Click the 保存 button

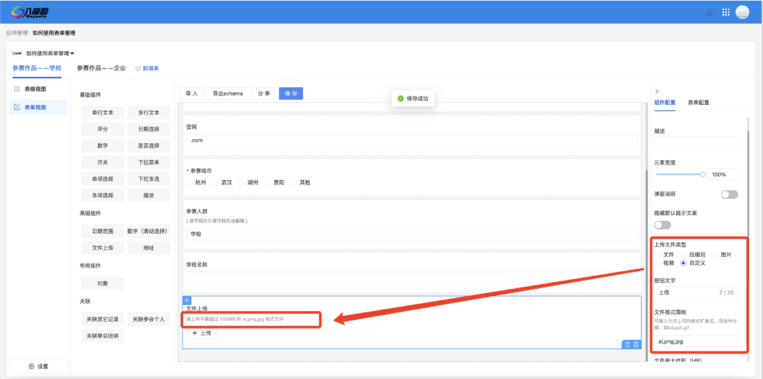coord(290,94)
